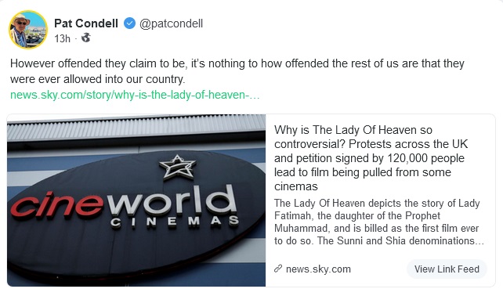Click the second line 'were ever allowed' text
The width and height of the screenshot is (503, 296).
(97, 79)
